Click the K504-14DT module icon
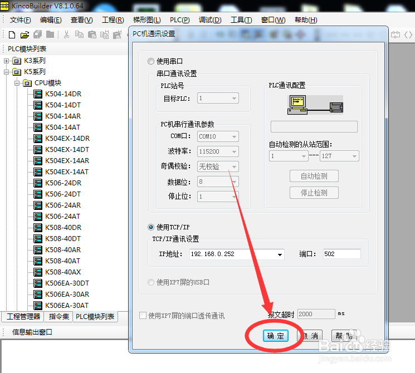 tap(38, 105)
